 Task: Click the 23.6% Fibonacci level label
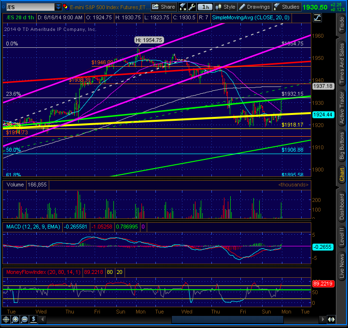(x=14, y=94)
